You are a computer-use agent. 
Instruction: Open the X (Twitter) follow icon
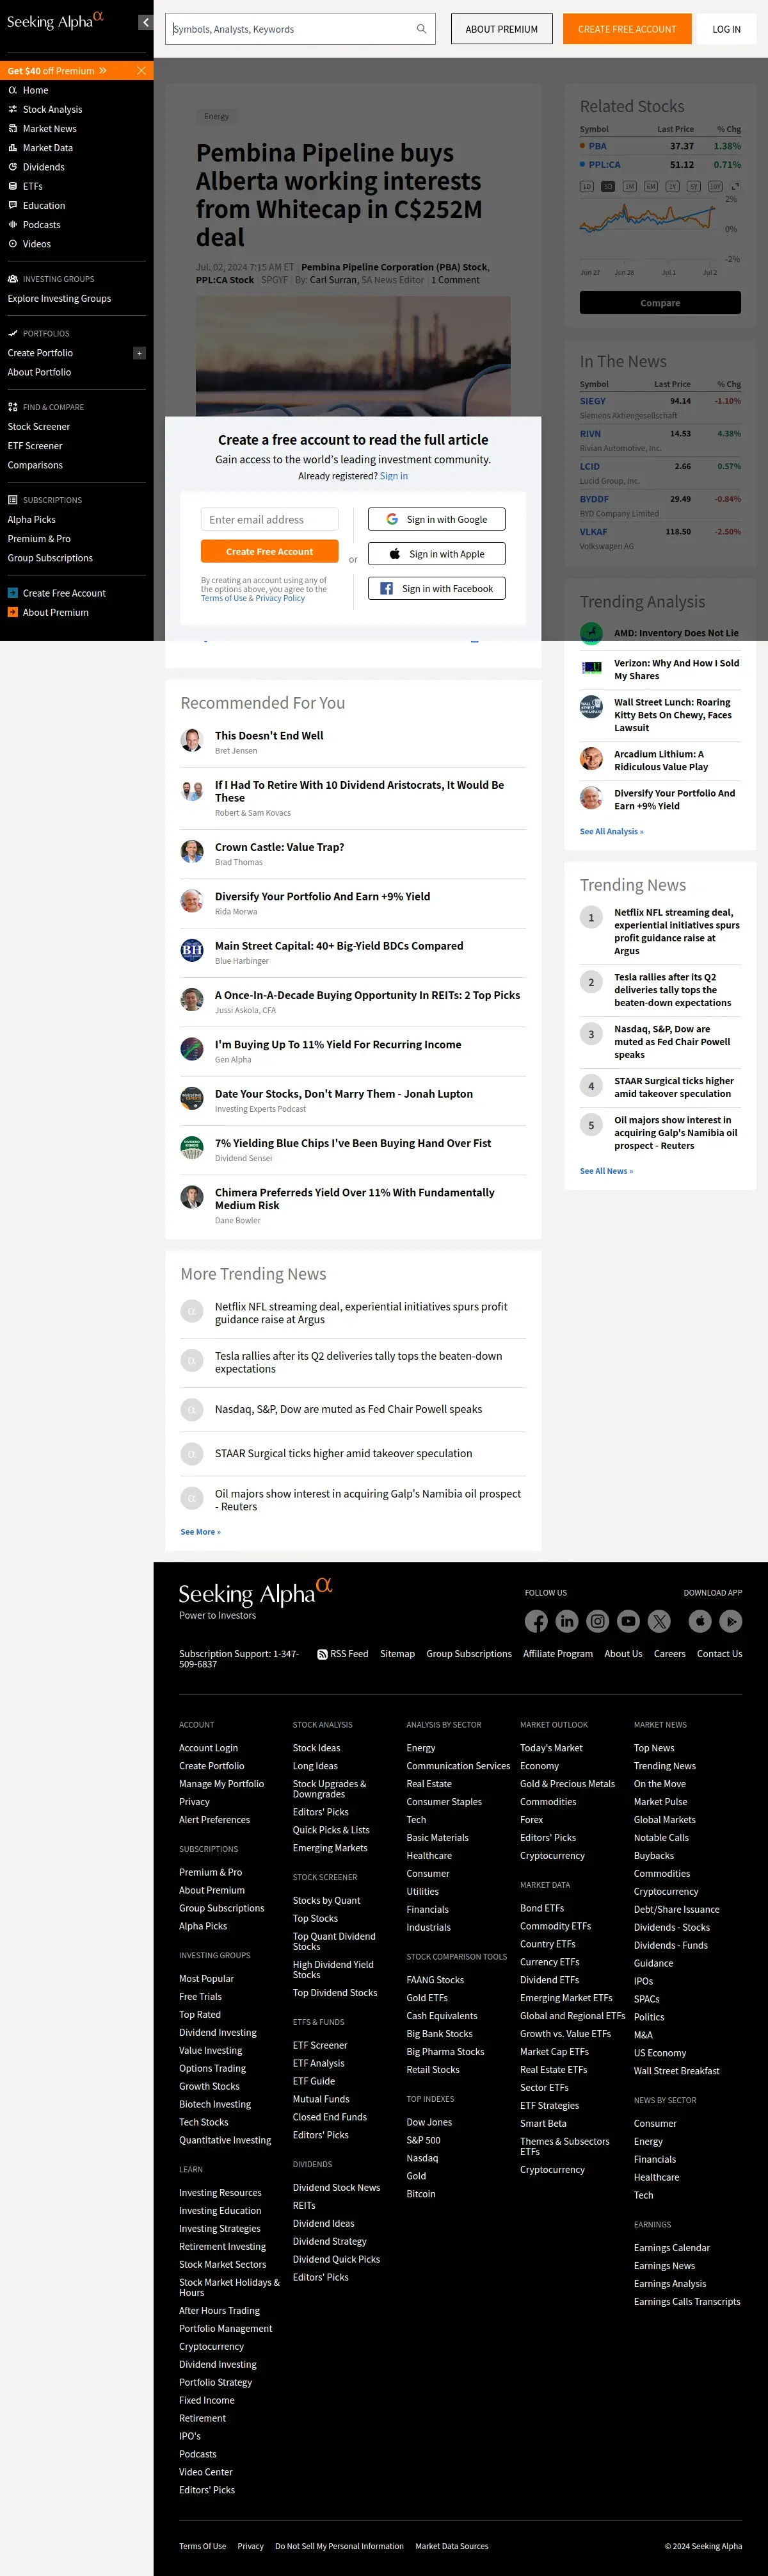coord(659,1621)
